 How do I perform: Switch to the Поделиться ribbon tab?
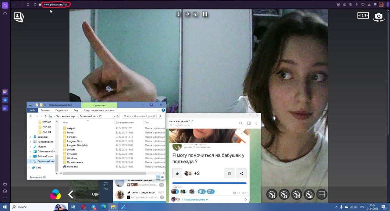click(x=62, y=110)
